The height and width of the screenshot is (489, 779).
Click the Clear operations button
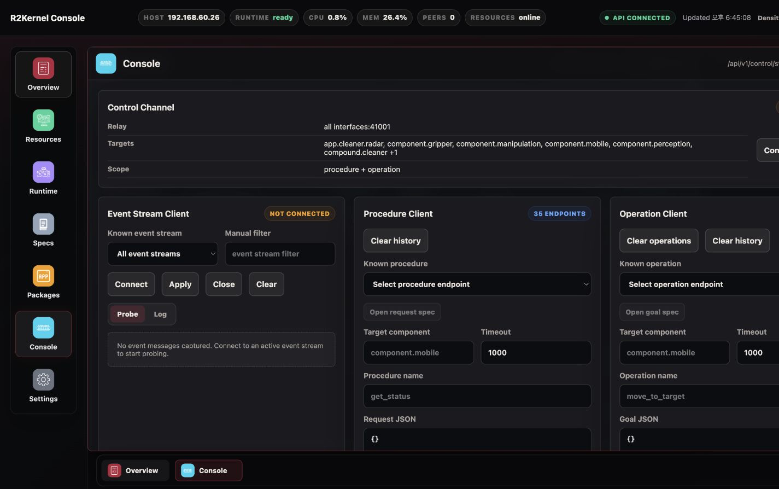coord(659,241)
